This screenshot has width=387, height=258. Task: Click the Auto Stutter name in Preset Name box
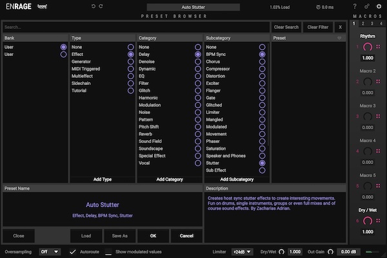pos(103,205)
